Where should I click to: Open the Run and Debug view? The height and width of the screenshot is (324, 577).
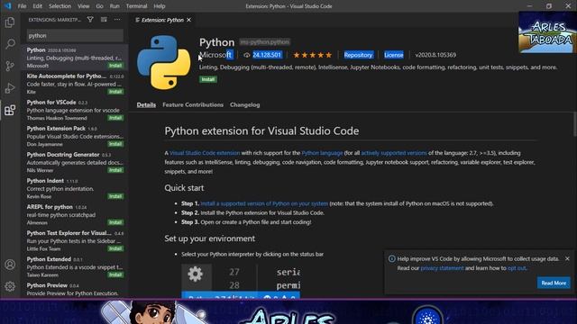coord(10,88)
